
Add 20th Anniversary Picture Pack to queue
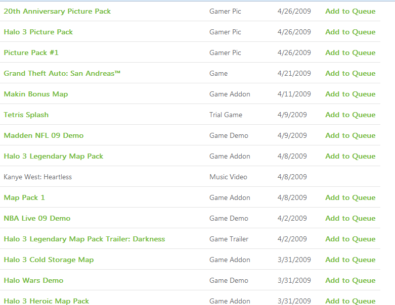coord(350,11)
